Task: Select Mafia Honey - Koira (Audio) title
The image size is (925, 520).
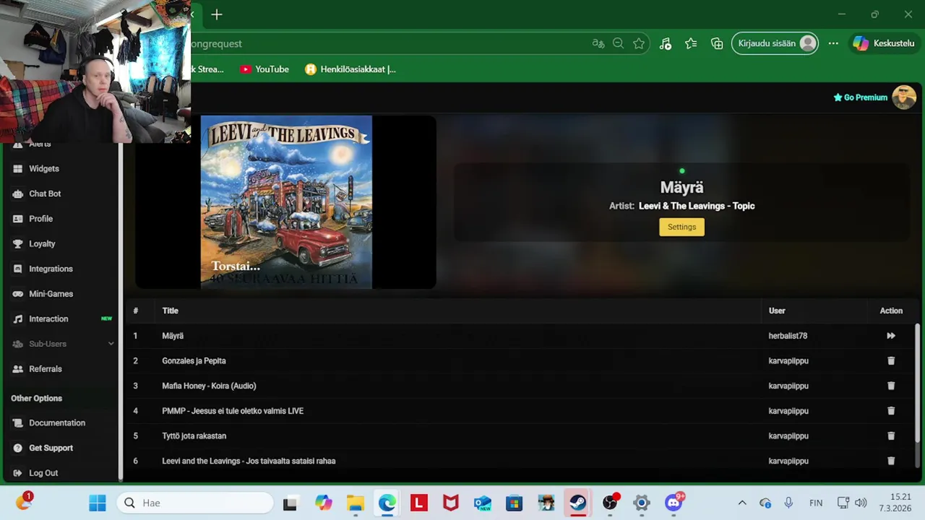Action: [x=209, y=386]
